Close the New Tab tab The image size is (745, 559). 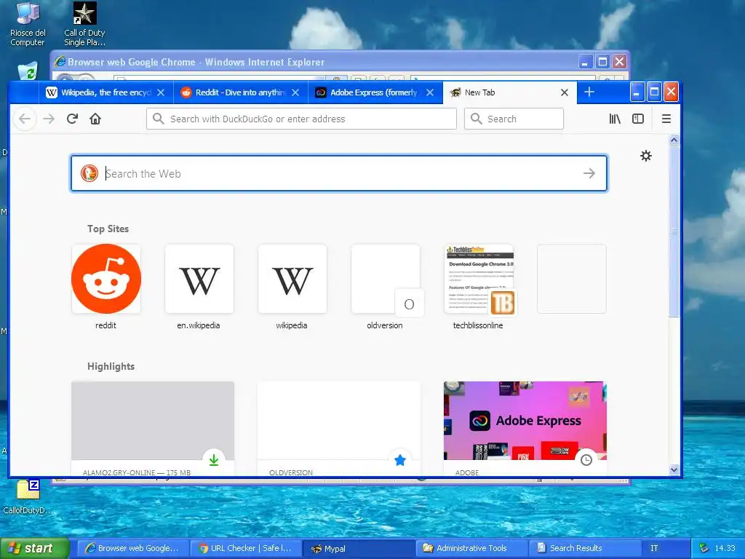[x=565, y=92]
